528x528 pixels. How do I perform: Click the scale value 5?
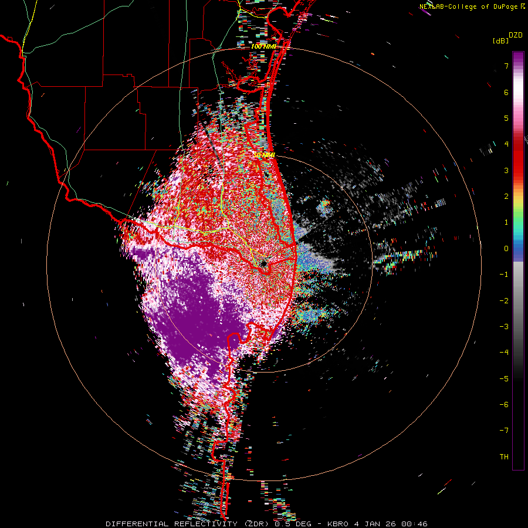506,118
